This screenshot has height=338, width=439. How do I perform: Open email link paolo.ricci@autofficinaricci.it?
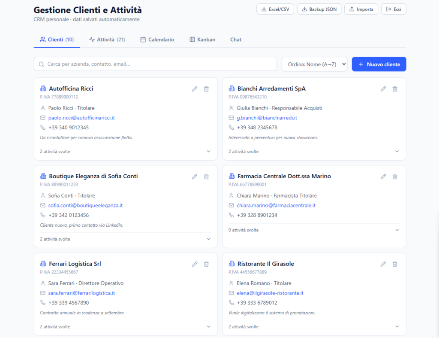pos(81,118)
